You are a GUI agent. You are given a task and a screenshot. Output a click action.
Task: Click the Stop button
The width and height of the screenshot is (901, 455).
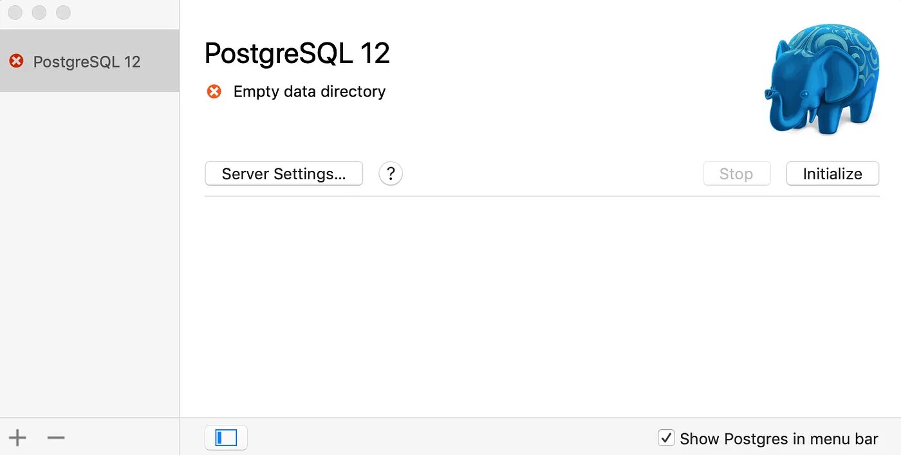(736, 174)
